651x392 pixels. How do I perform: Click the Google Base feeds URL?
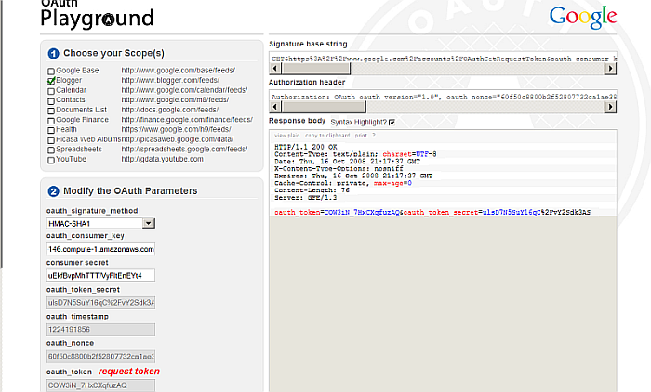coord(179,71)
